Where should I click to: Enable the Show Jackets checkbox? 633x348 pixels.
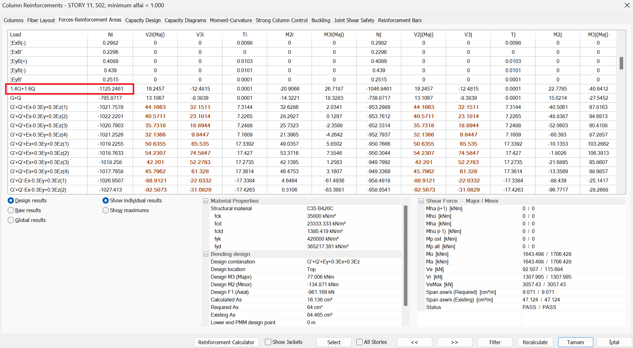[x=268, y=342]
